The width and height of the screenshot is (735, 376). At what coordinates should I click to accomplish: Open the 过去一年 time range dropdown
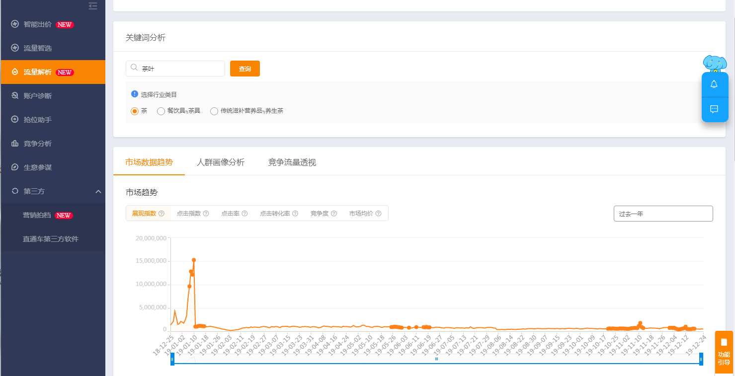click(663, 214)
